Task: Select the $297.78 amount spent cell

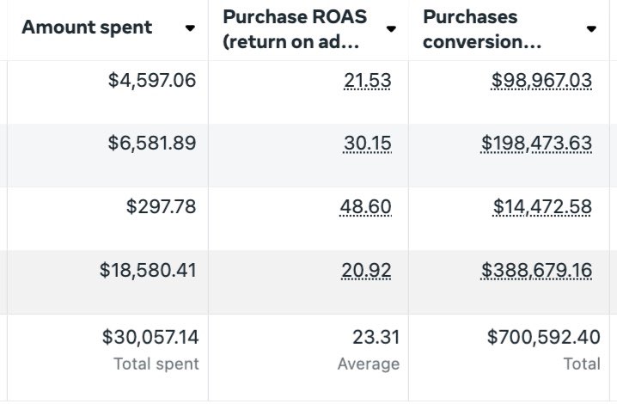Action: (161, 206)
